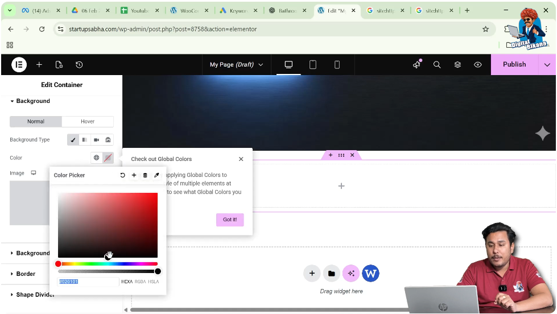Select gradient background type icon
The image size is (557, 314).
[x=85, y=139]
